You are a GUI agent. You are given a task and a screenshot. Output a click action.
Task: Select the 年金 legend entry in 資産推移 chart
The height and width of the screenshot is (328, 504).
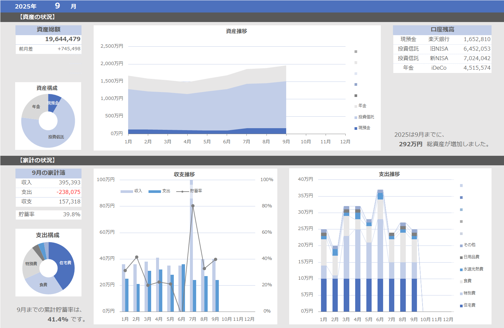click(362, 106)
